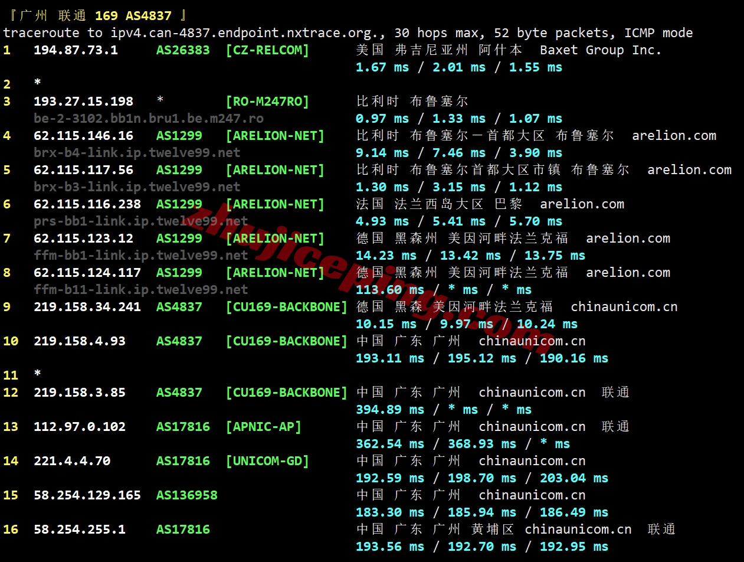
Task: Select the IP 219.158.3.85 on hop 12
Action: 80,393
